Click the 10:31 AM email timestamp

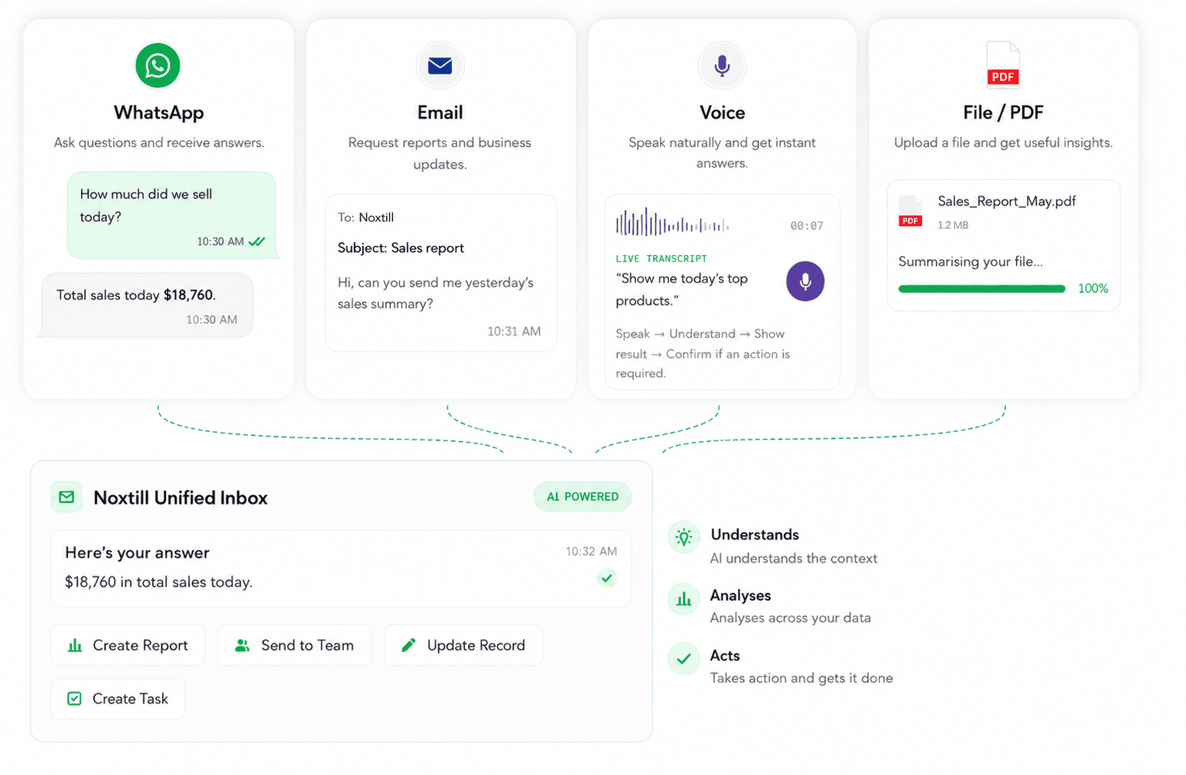pyautogui.click(x=514, y=332)
